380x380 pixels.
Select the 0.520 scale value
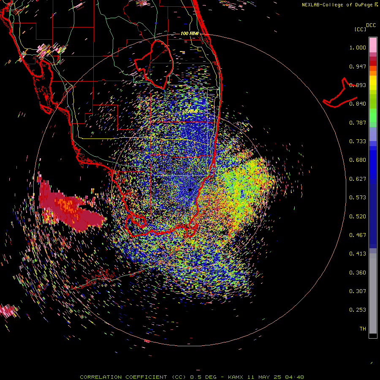click(358, 217)
